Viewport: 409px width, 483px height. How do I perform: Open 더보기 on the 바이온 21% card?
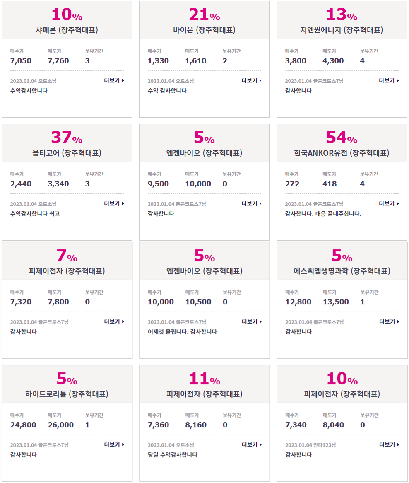pyautogui.click(x=251, y=81)
